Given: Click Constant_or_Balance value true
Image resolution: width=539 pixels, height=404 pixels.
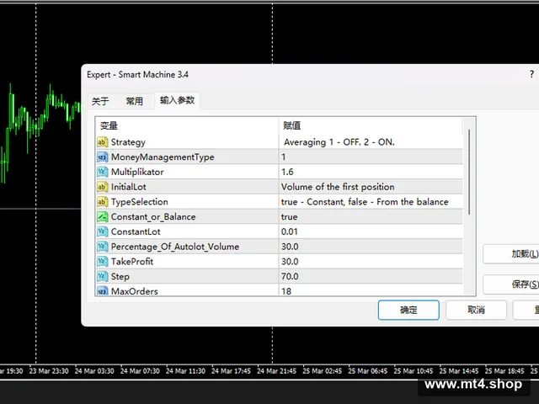Looking at the screenshot, I should [289, 217].
